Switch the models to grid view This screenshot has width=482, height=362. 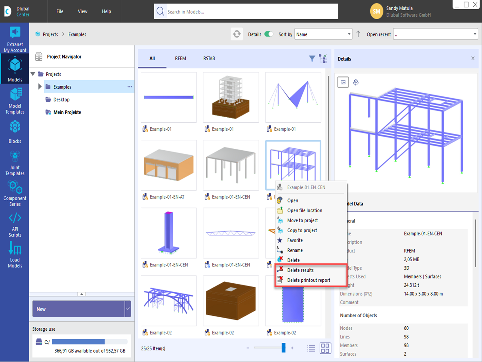(325, 348)
